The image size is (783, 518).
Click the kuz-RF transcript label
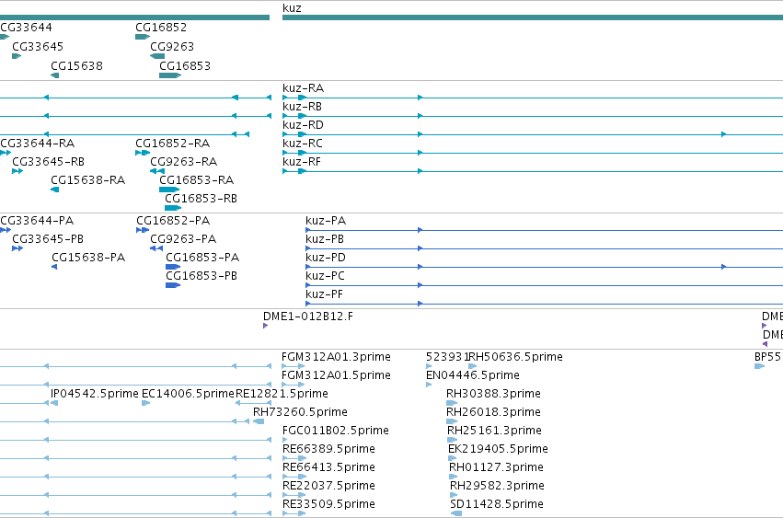302,162
